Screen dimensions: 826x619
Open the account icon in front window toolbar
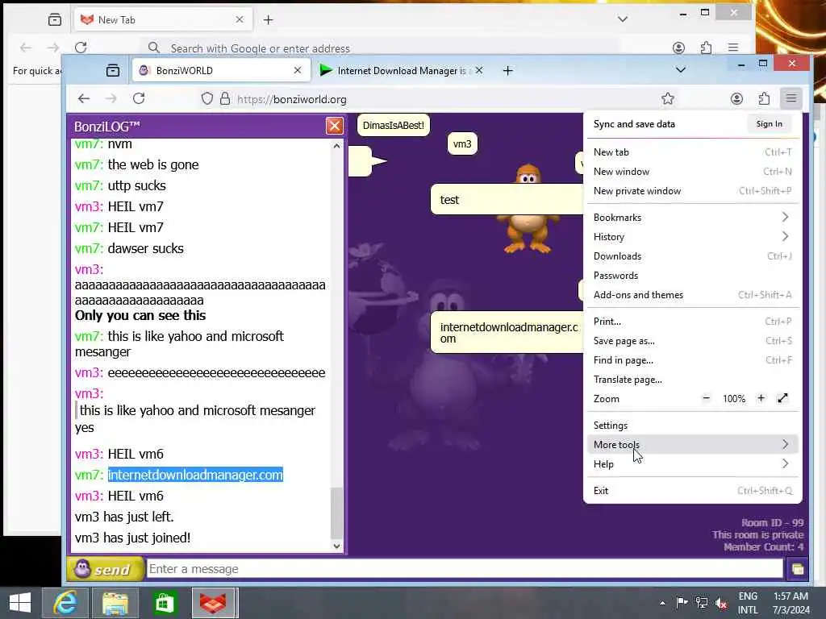[736, 98]
